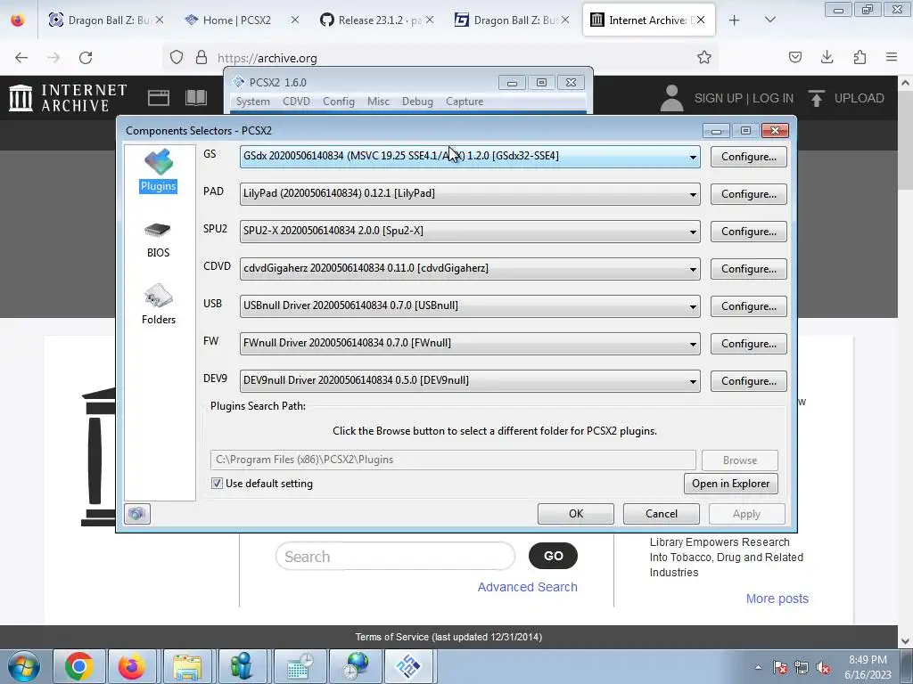
Task: Expand the DEV9 plugin dropdown
Action: pyautogui.click(x=693, y=381)
